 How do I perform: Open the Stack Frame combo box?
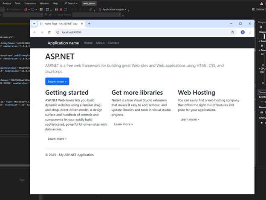tap(97, 15)
